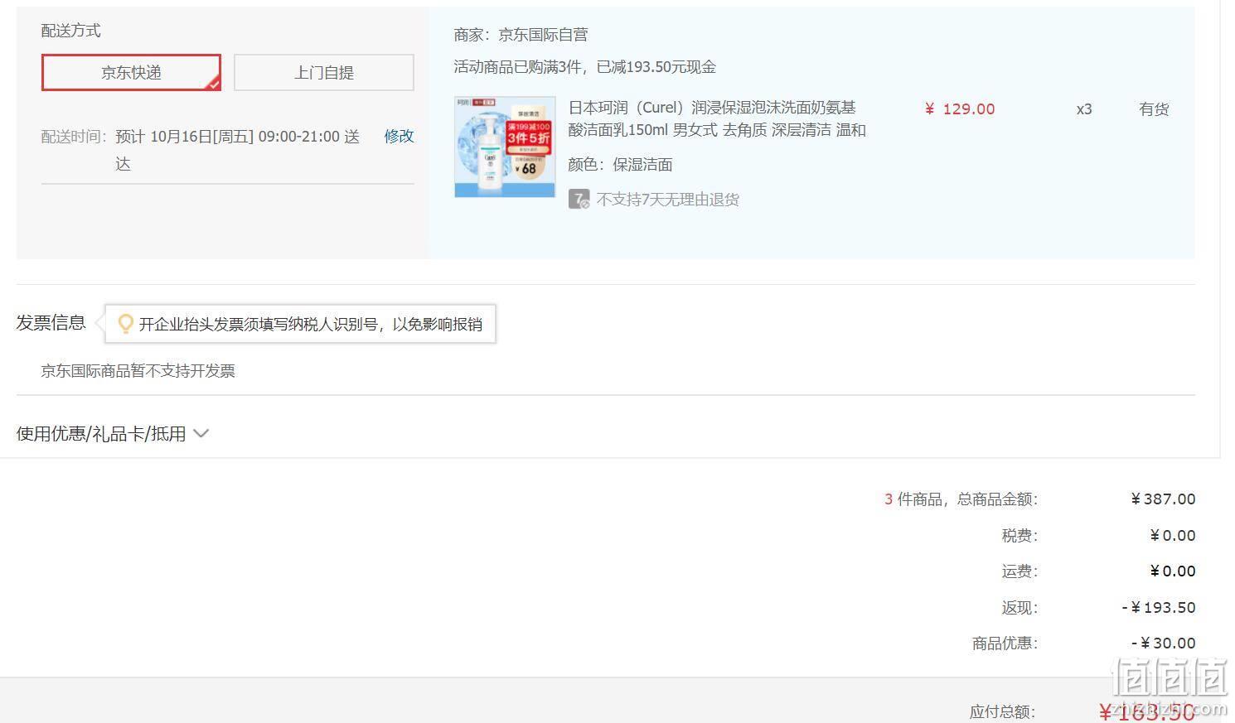Click the 商品优惠 -¥30.00 value
1235x723 pixels.
[x=1163, y=643]
